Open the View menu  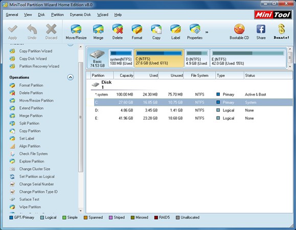[x=28, y=15]
